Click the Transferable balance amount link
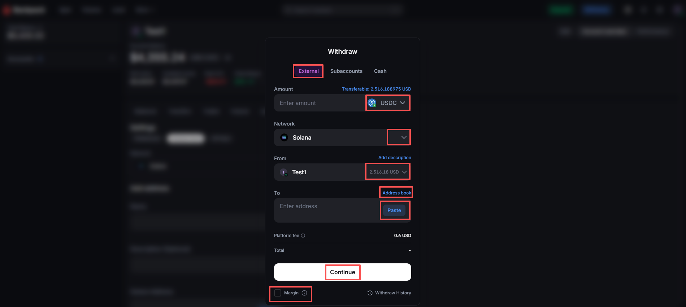This screenshot has width=686, height=307. [376, 89]
